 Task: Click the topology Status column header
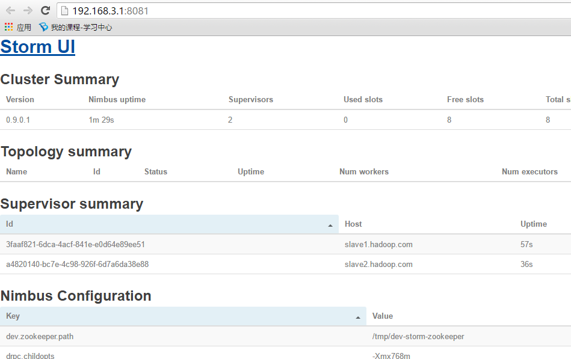[x=155, y=171]
